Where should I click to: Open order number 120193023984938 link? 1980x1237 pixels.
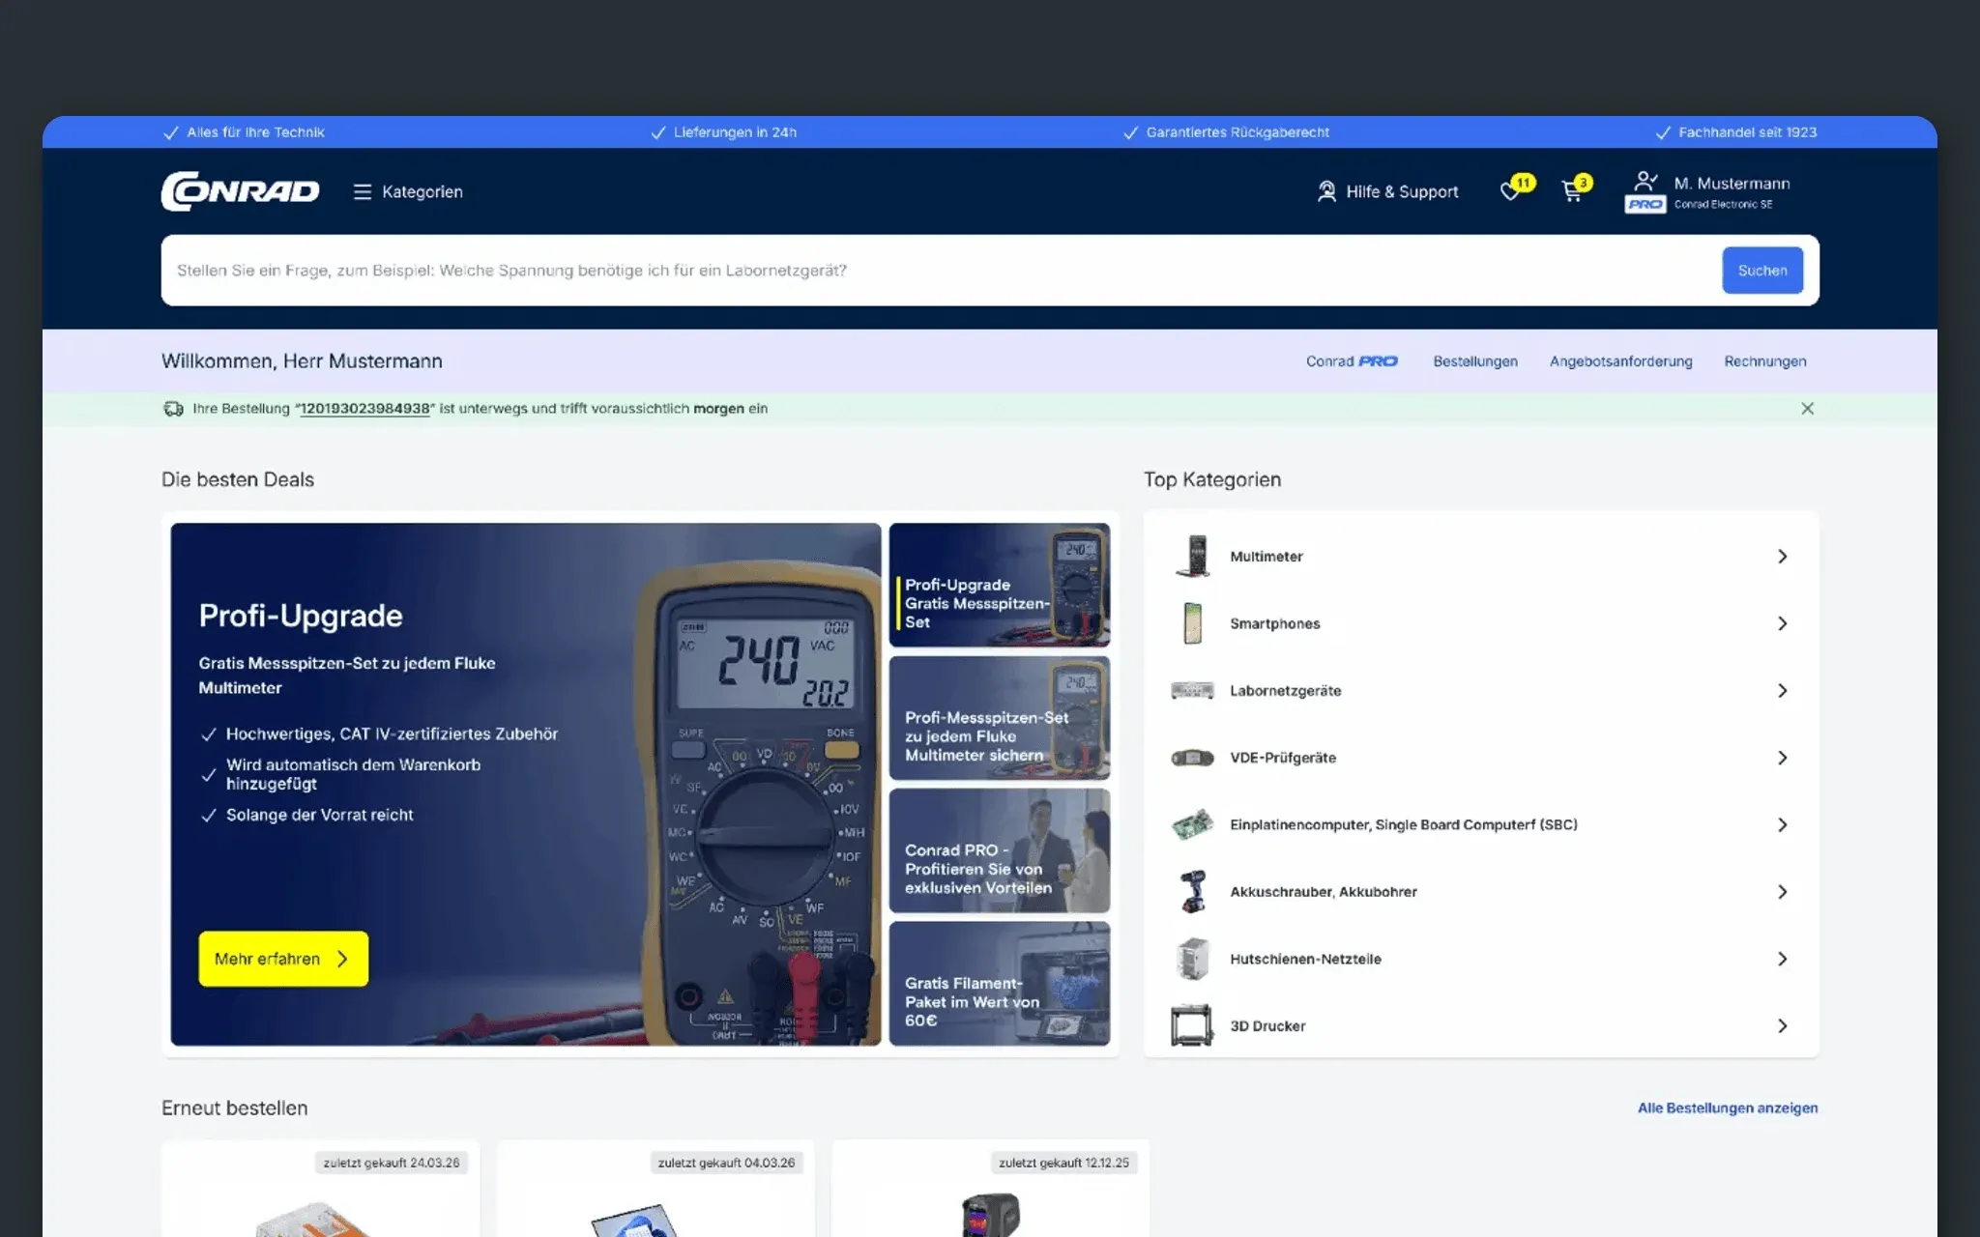coord(364,409)
